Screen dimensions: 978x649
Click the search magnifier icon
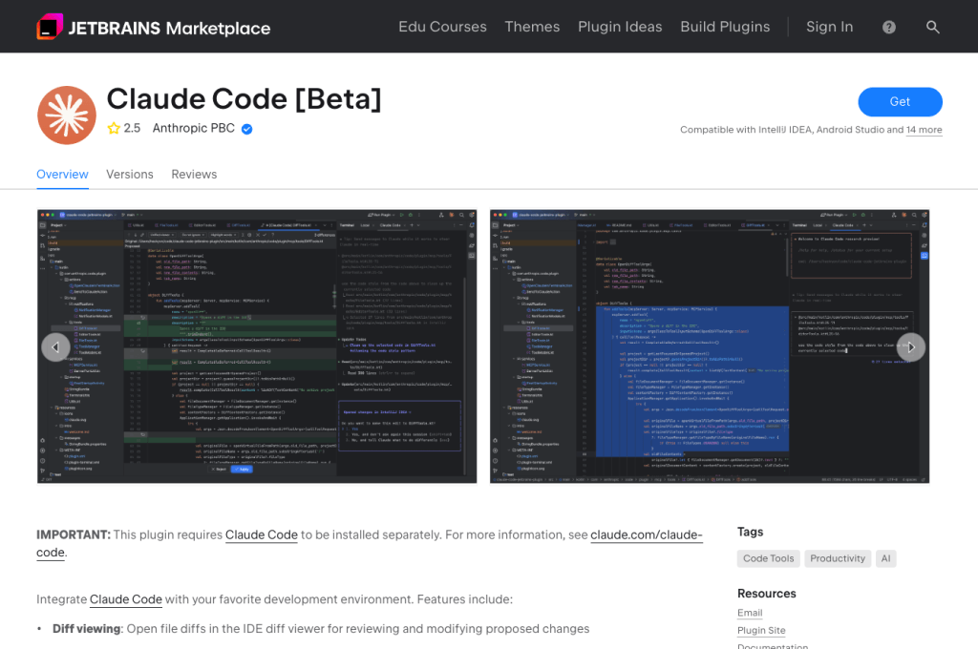[x=932, y=27]
